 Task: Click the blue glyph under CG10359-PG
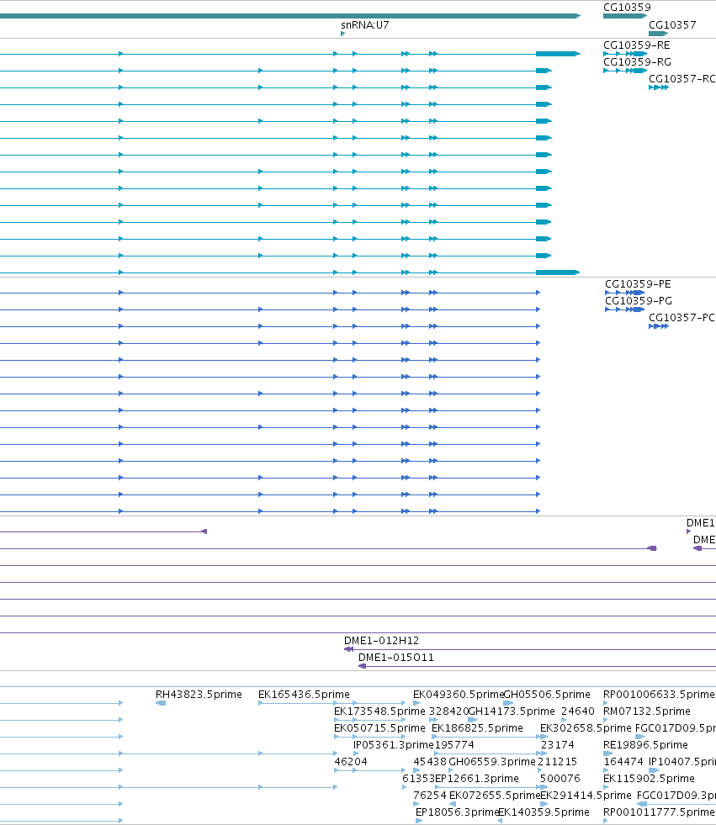[624, 309]
